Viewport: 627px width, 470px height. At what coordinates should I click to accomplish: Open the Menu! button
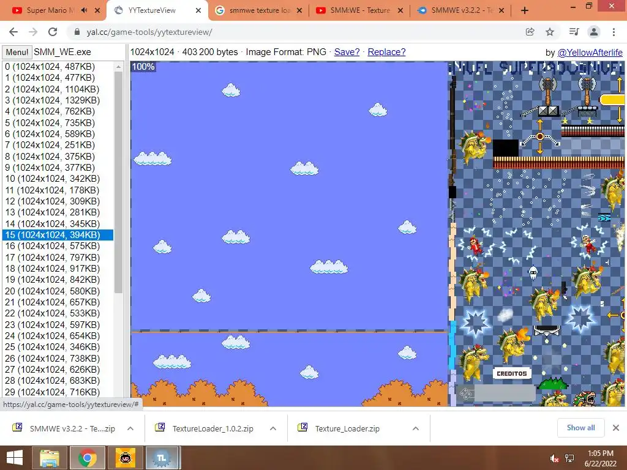coord(17,53)
